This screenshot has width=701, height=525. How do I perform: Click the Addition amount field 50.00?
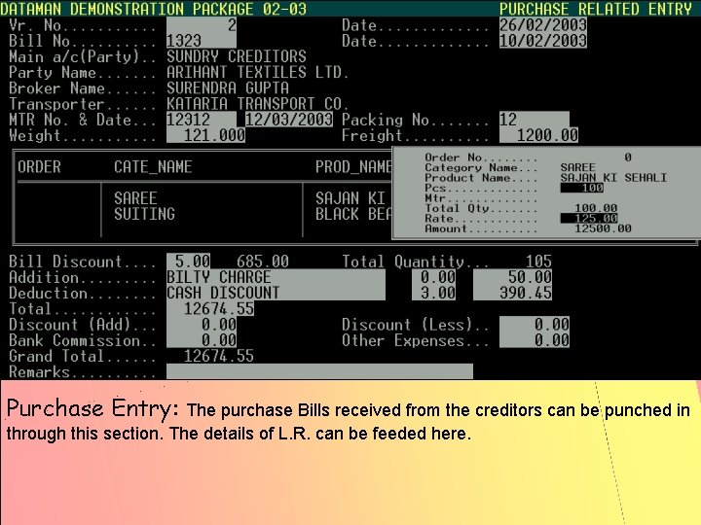tap(512, 277)
